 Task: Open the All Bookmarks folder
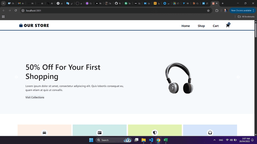246,17
